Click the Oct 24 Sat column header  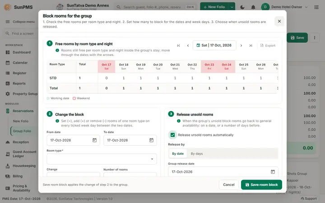coord(227,66)
